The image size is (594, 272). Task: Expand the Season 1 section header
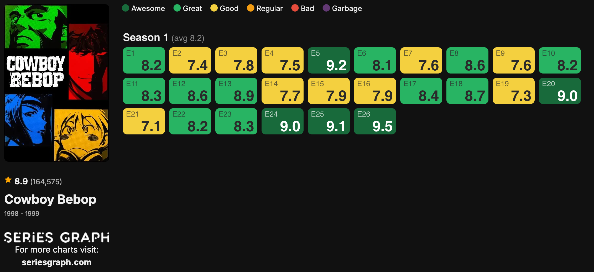point(145,37)
